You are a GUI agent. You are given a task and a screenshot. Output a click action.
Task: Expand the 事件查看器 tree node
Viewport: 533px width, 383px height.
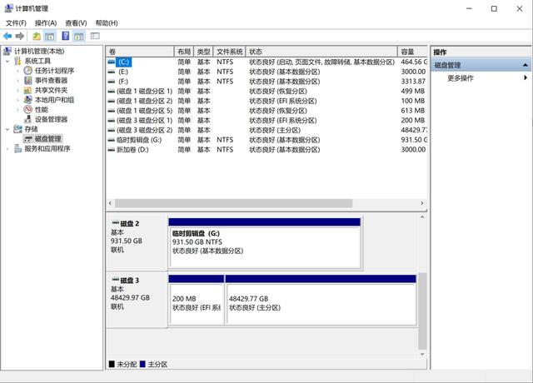click(x=18, y=81)
